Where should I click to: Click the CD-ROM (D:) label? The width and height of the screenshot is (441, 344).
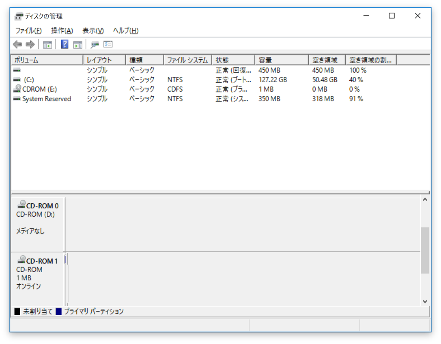[x=35, y=215]
